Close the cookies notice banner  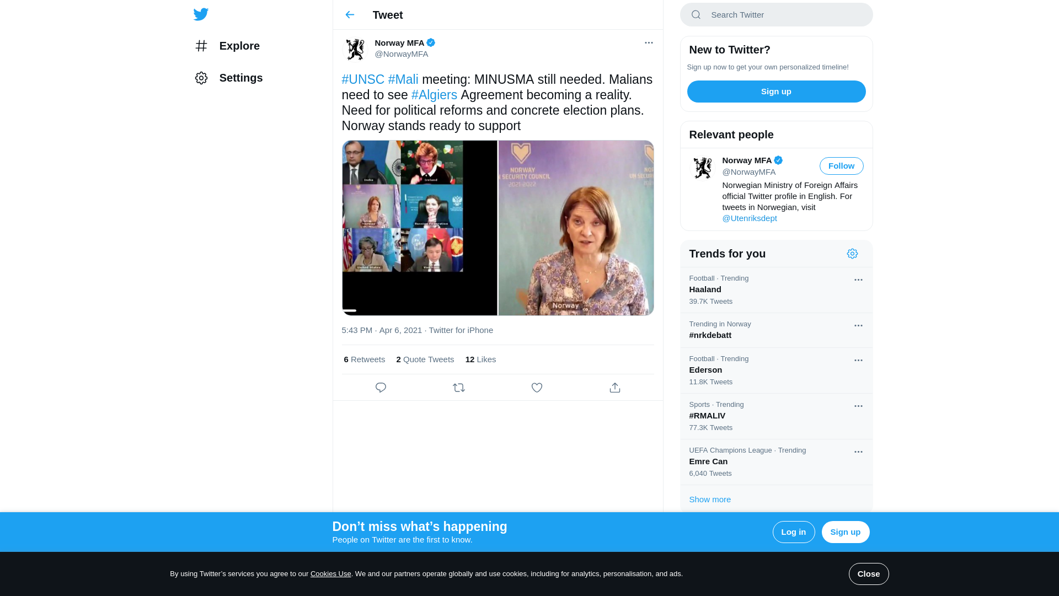click(868, 574)
